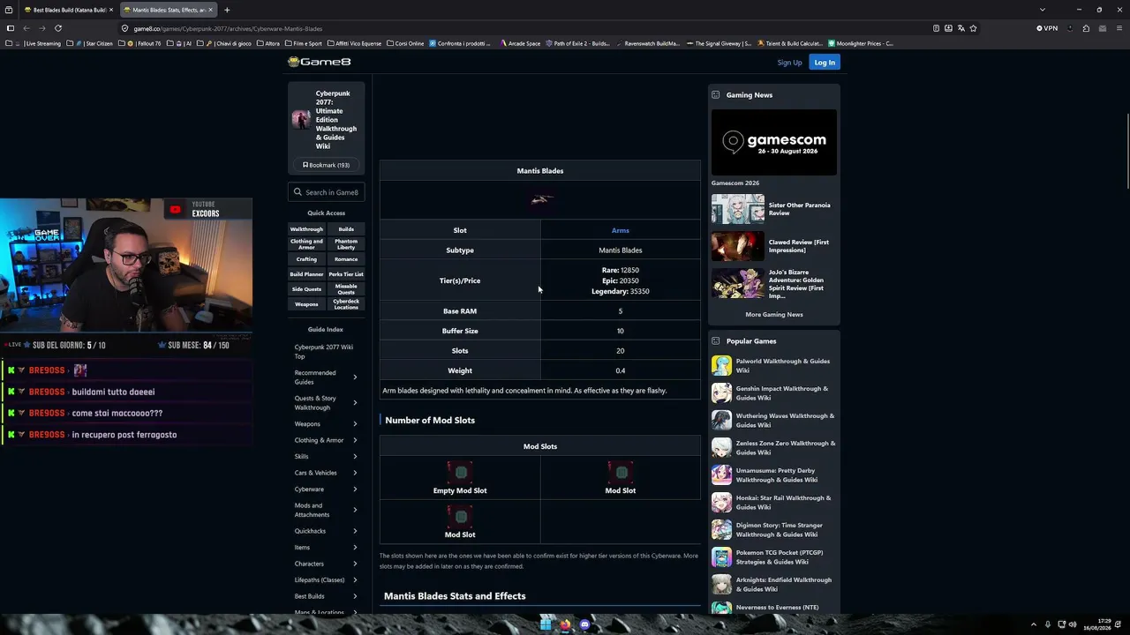Open the Build Planner quick access link
This screenshot has height=635, width=1130.
click(x=306, y=274)
